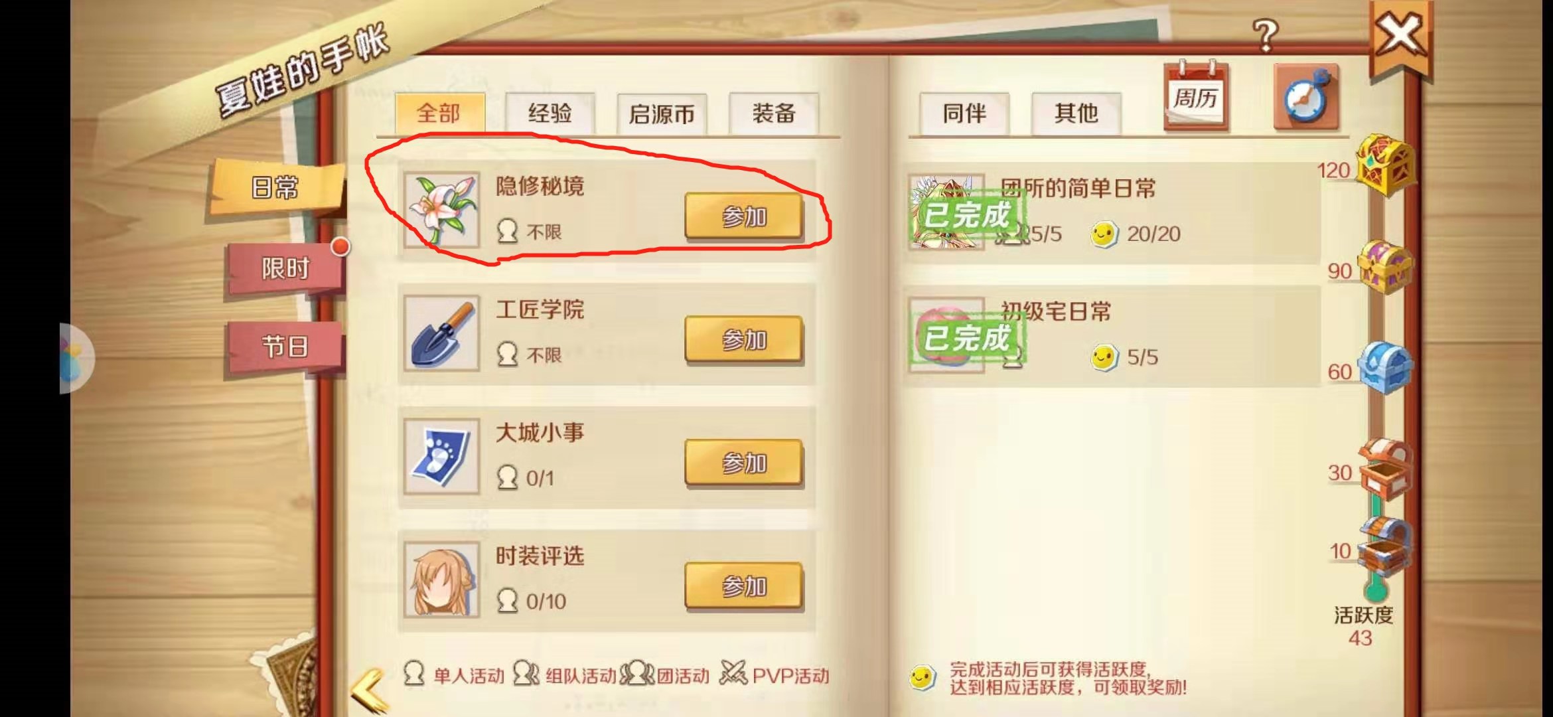The image size is (1553, 717).
Task: Open the question mark help icon
Action: [x=1265, y=35]
